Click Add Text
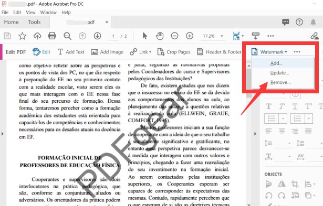Screen dimensions: 323x206 coord(71,52)
